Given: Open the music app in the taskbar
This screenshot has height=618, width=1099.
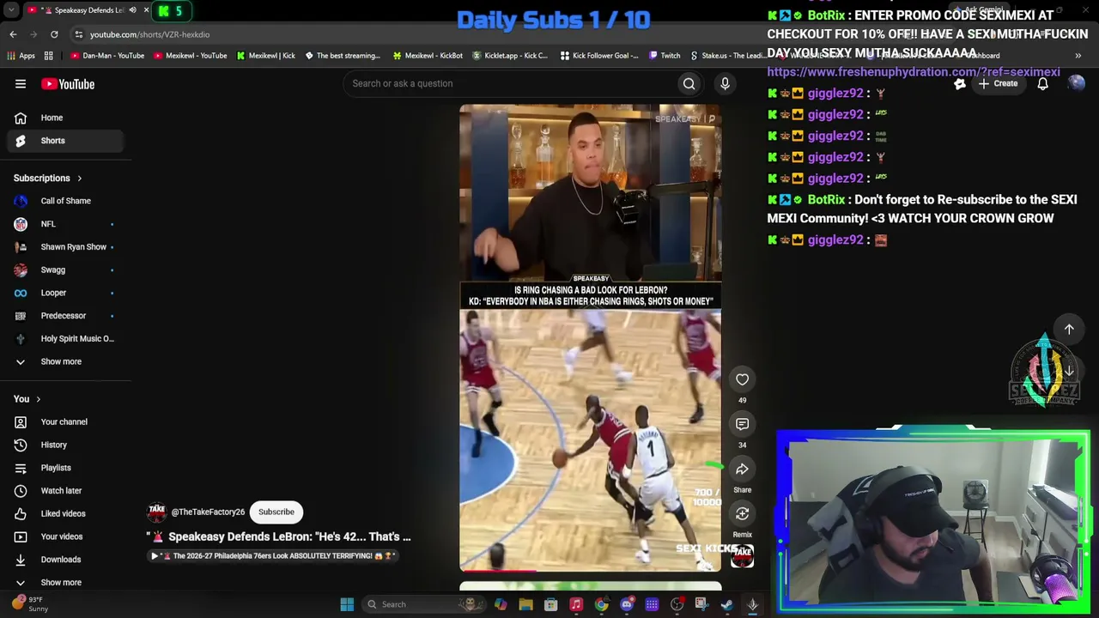Looking at the screenshot, I should (576, 604).
